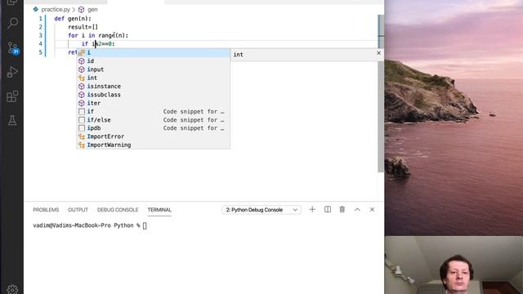Kill terminal with trash icon
This screenshot has height=294, width=523.
tap(342, 209)
